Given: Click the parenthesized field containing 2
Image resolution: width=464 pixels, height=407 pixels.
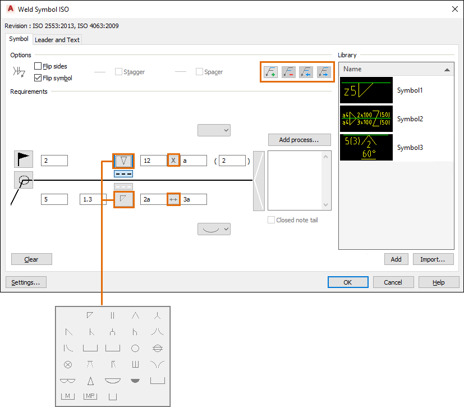Looking at the screenshot, I should click(232, 161).
